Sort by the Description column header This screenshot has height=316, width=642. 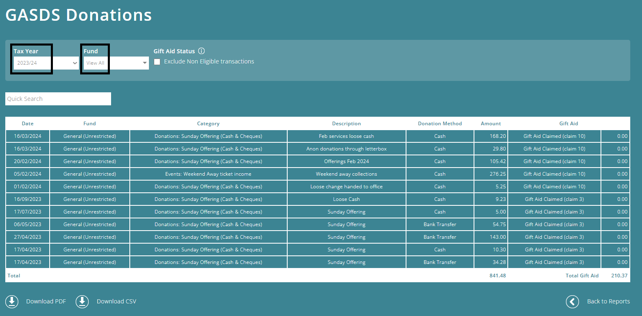click(346, 124)
